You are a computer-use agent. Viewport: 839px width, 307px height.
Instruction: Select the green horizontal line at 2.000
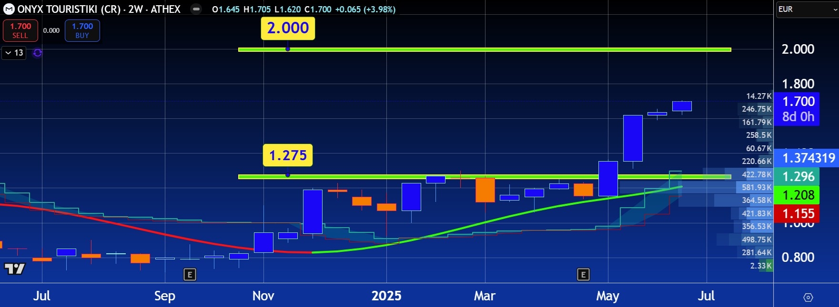point(484,49)
